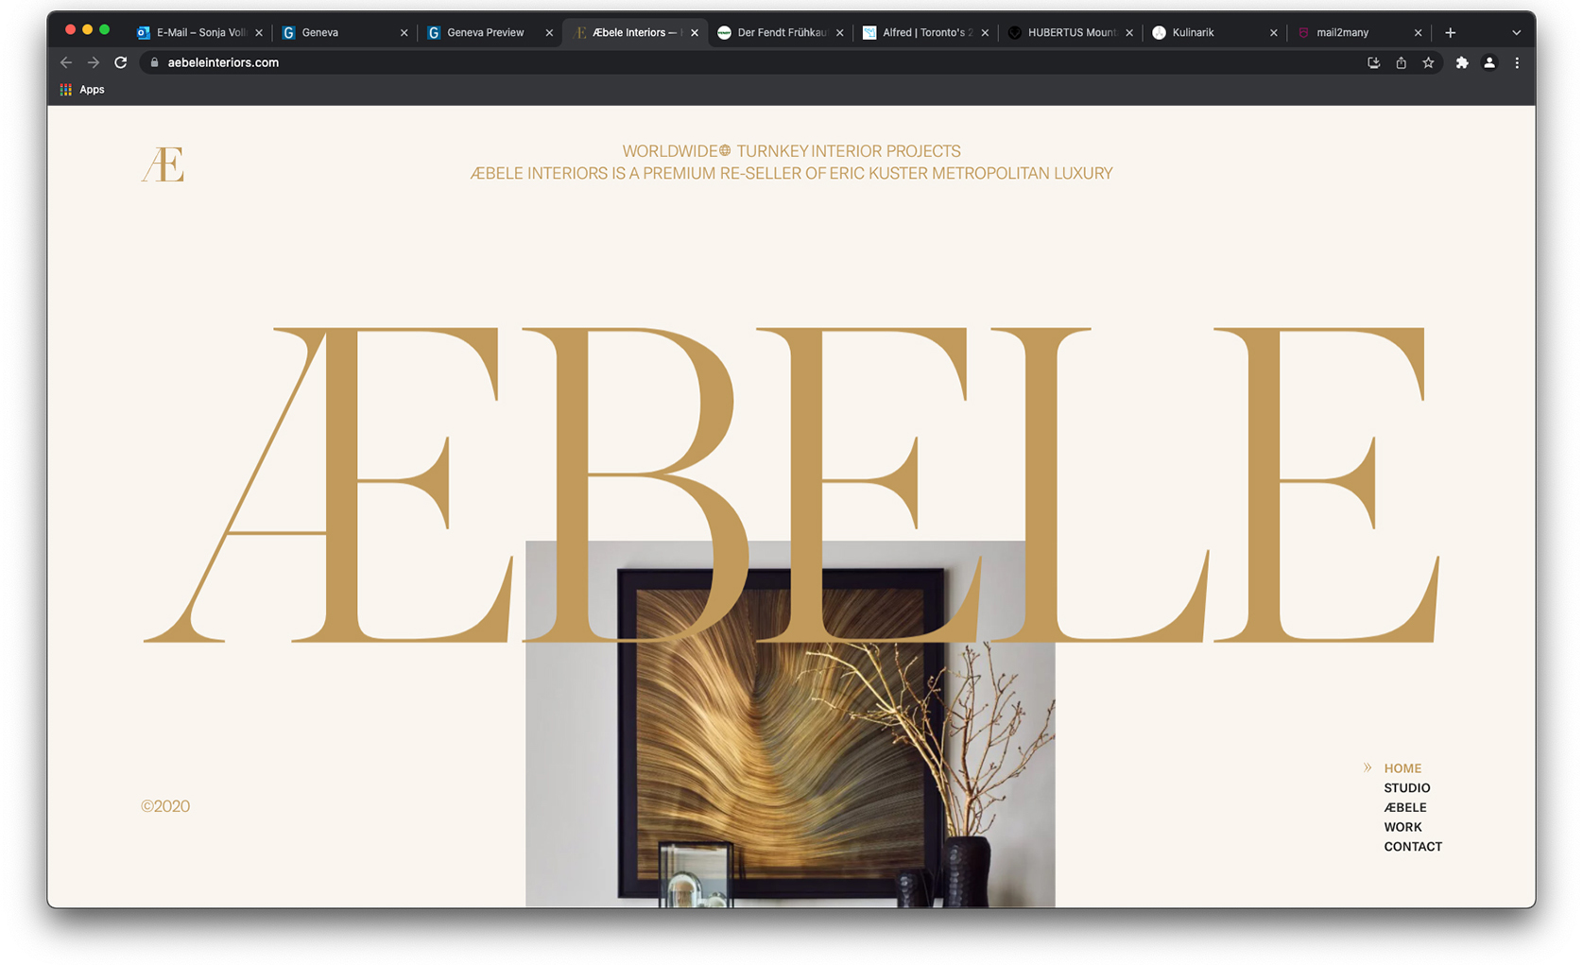Image resolution: width=1583 pixels, height=965 pixels.
Task: Open the Extensions puzzle icon
Action: (1462, 62)
